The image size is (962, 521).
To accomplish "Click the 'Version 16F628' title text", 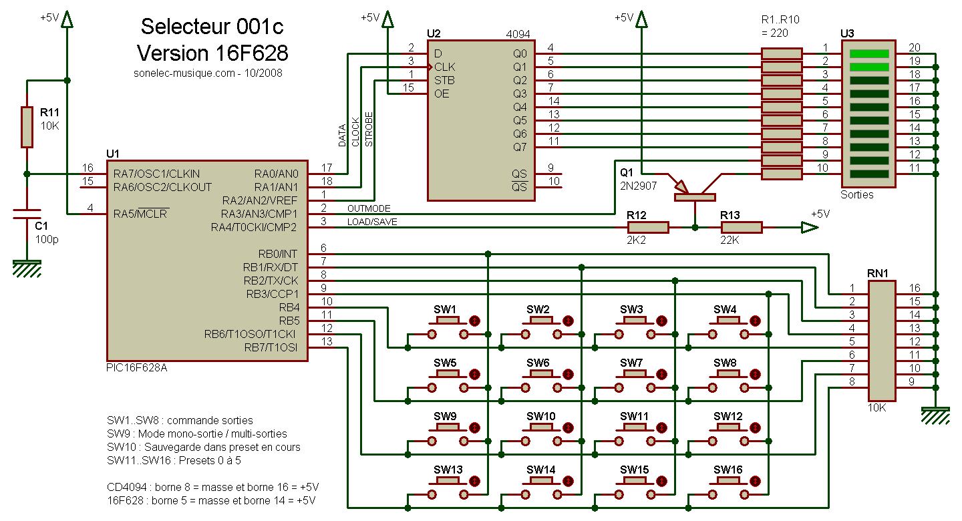I will (212, 52).
